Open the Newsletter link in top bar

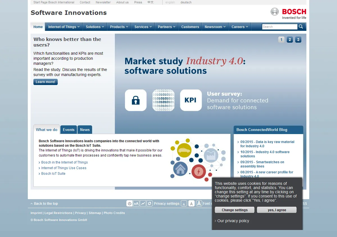coord(103,2)
